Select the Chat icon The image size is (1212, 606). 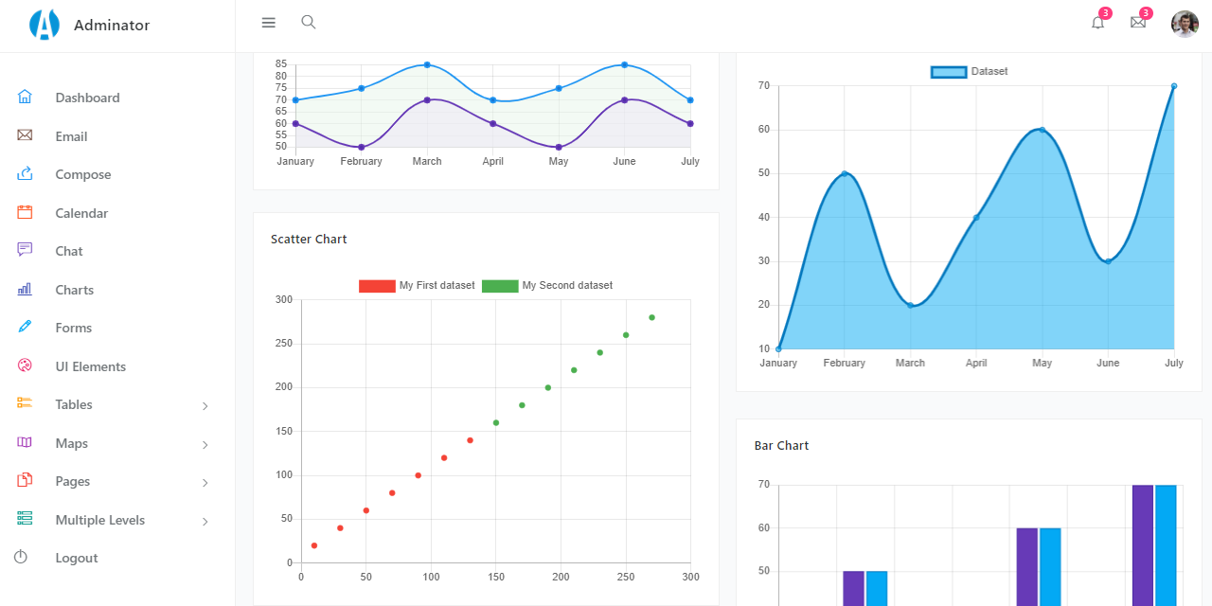click(x=24, y=250)
